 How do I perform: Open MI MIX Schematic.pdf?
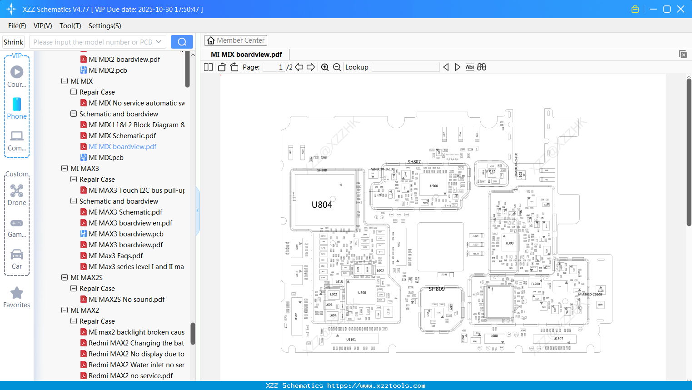(122, 136)
